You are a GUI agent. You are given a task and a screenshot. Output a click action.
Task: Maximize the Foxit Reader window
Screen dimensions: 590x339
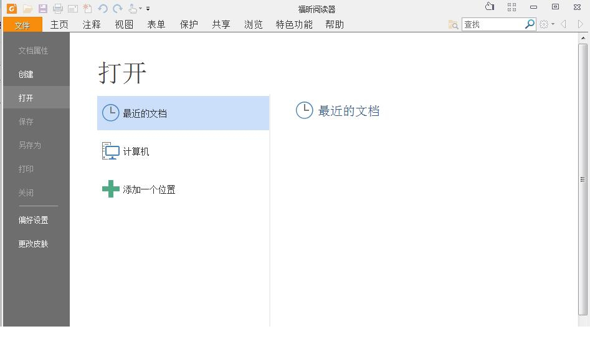click(x=555, y=7)
